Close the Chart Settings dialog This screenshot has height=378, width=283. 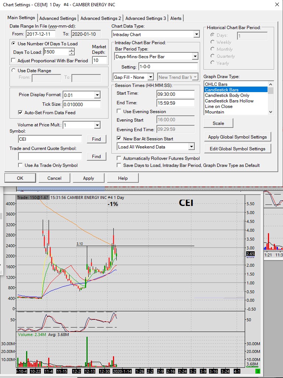[277, 4]
